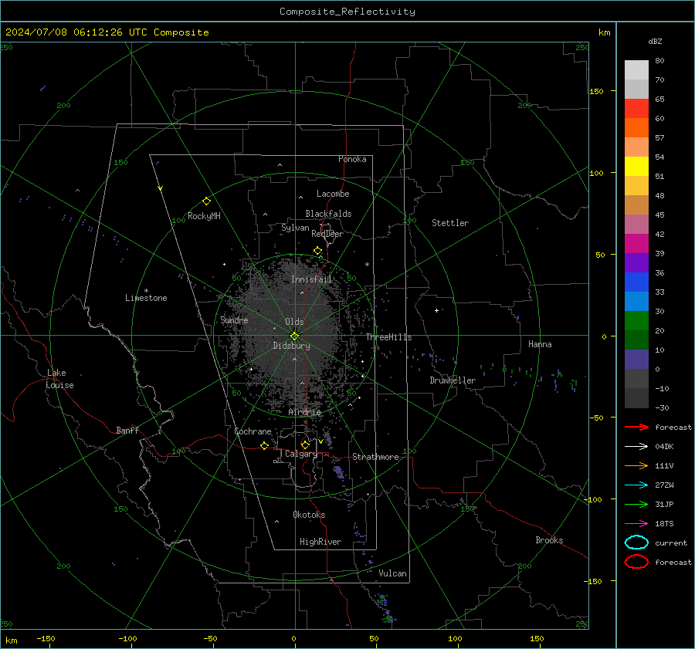Click the Blackfalds city label
Viewport: 695px width, 649px height.
pyautogui.click(x=328, y=214)
